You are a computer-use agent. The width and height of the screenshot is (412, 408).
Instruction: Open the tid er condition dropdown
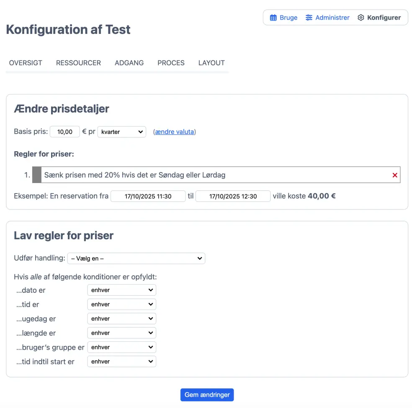click(121, 304)
